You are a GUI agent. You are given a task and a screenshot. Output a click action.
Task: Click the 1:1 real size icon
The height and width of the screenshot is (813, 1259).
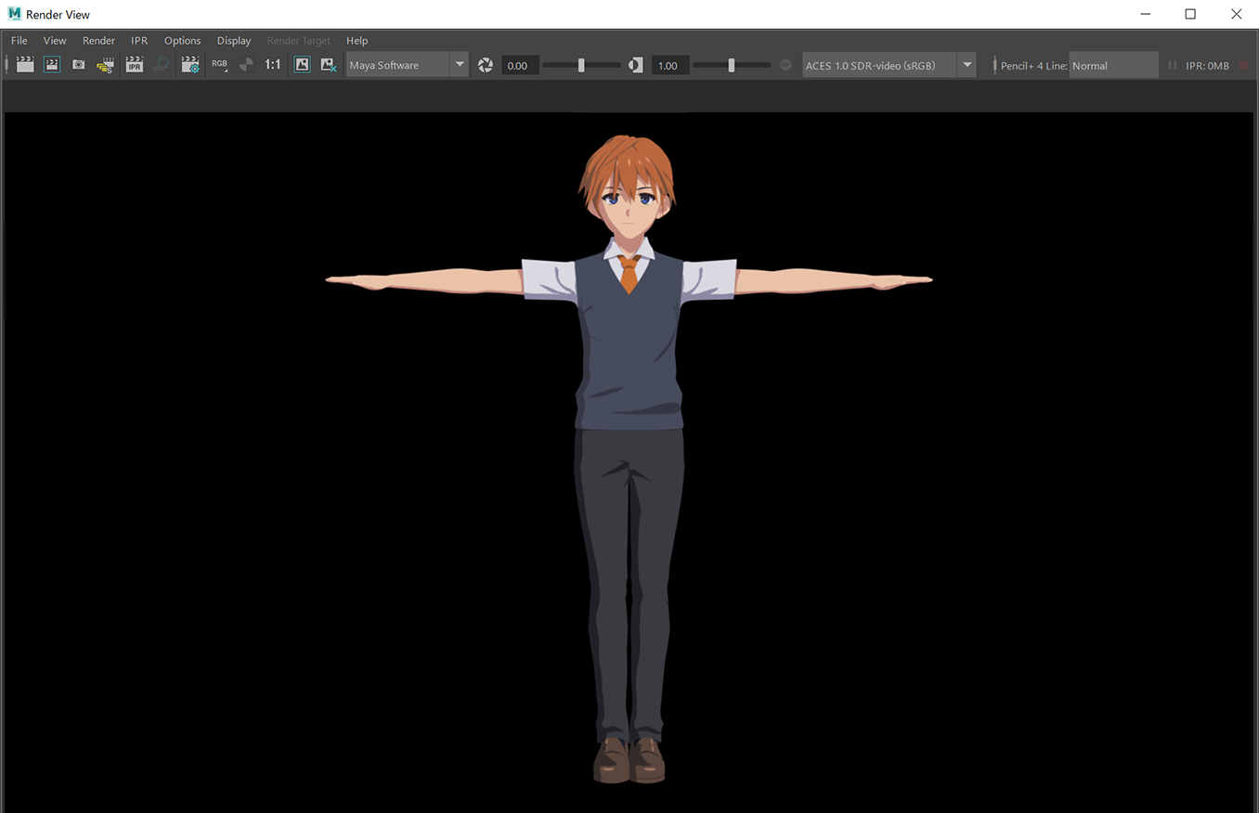tap(272, 65)
